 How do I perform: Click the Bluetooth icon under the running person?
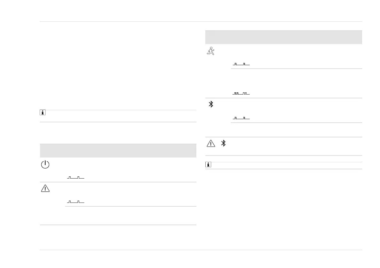coord(211,104)
